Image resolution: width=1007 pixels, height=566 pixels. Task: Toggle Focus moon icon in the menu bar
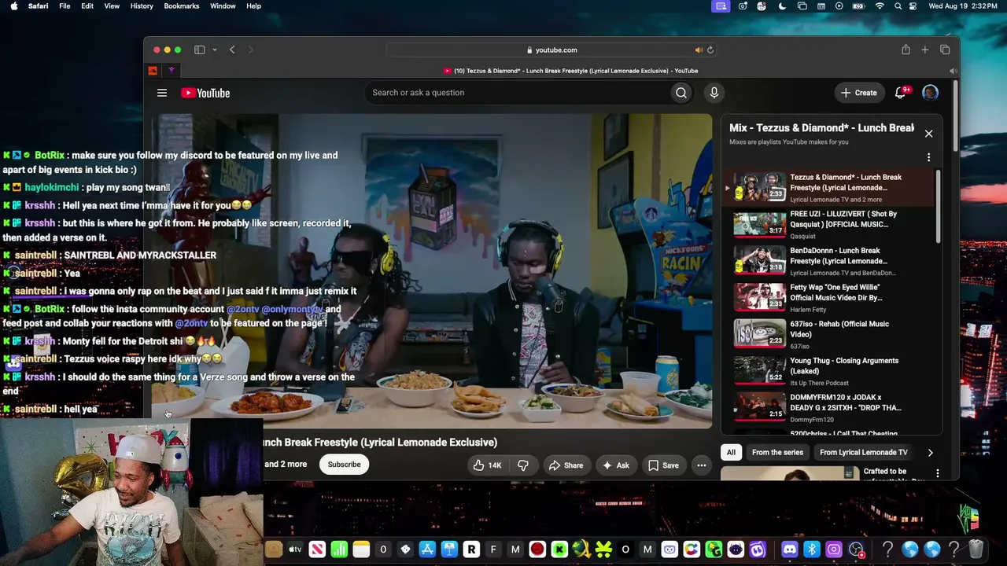[x=782, y=6]
